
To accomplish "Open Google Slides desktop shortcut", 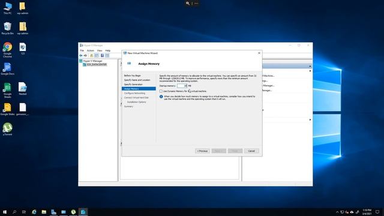I will click(7, 109).
